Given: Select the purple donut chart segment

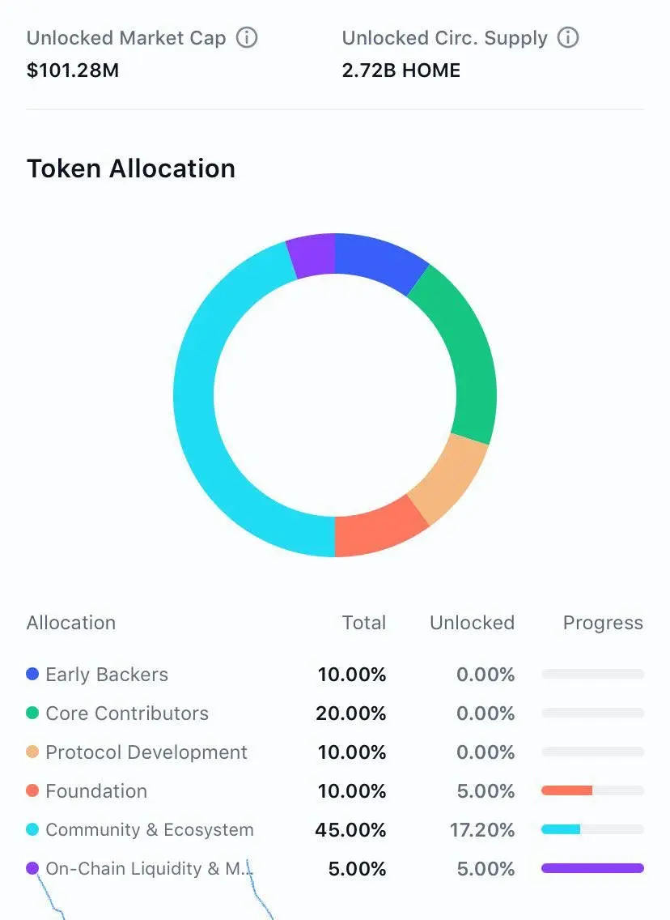Looking at the screenshot, I should [311, 254].
